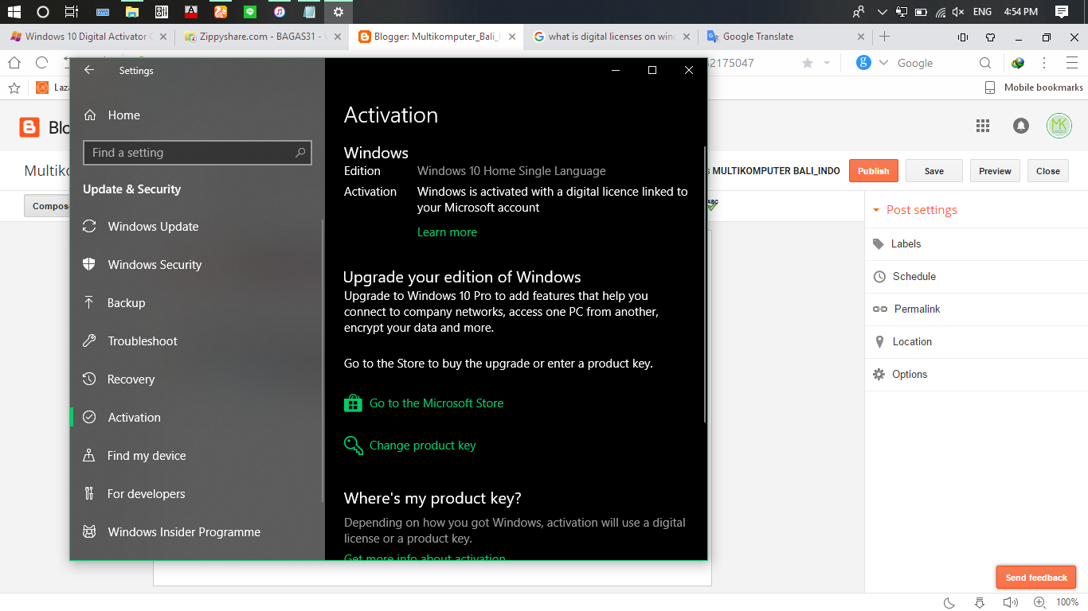This screenshot has height=611, width=1088.
Task: Open the Learn more activation link
Action: click(447, 232)
